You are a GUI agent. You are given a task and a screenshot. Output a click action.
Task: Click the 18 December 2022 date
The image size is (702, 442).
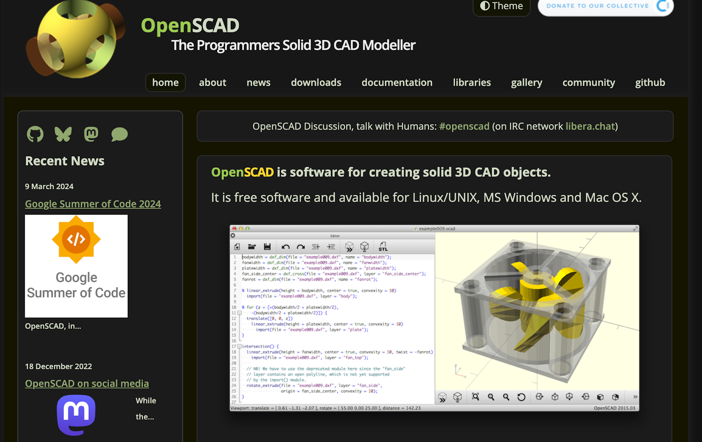point(58,367)
